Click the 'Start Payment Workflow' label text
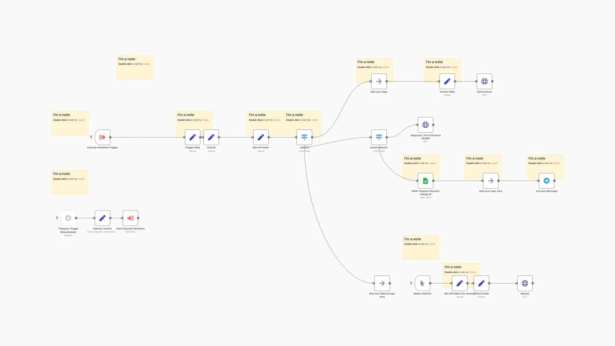The image size is (615, 346). tap(130, 229)
